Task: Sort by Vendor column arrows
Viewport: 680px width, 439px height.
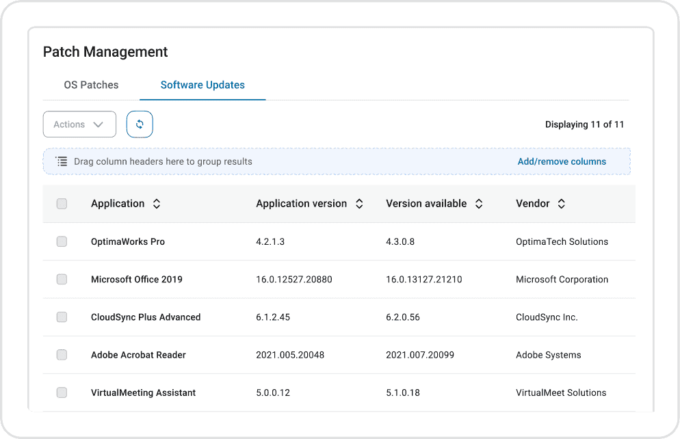Action: pyautogui.click(x=561, y=204)
